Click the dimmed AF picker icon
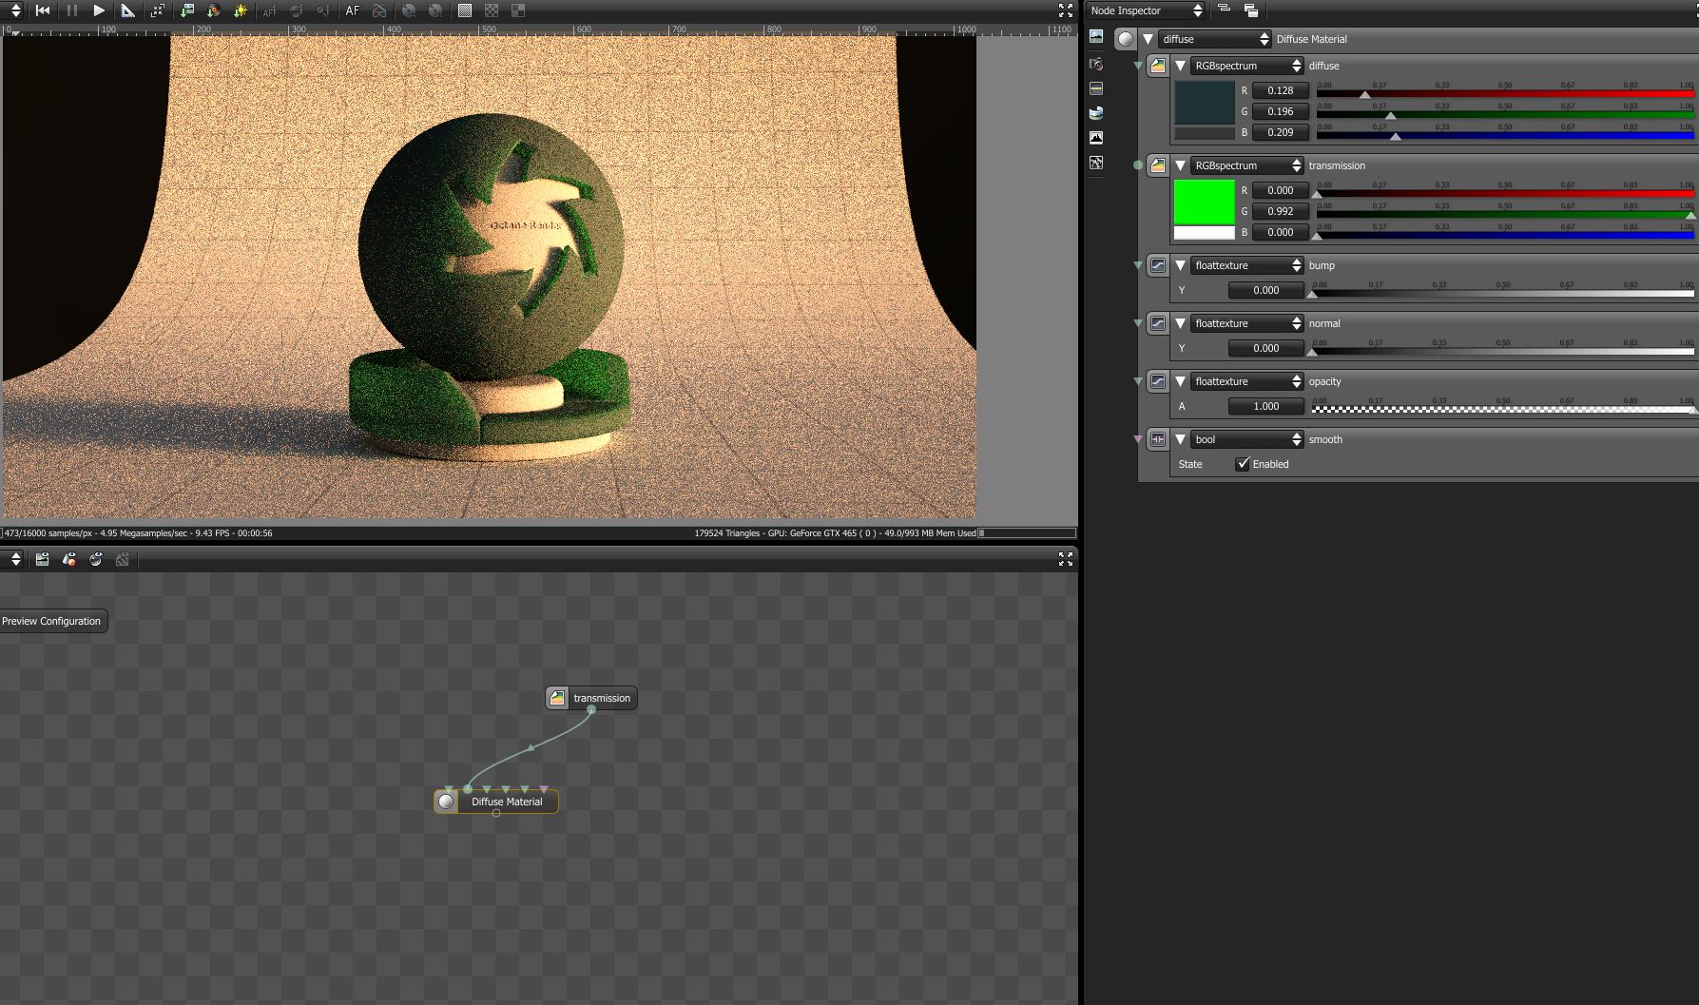The width and height of the screenshot is (1699, 1005). (269, 10)
